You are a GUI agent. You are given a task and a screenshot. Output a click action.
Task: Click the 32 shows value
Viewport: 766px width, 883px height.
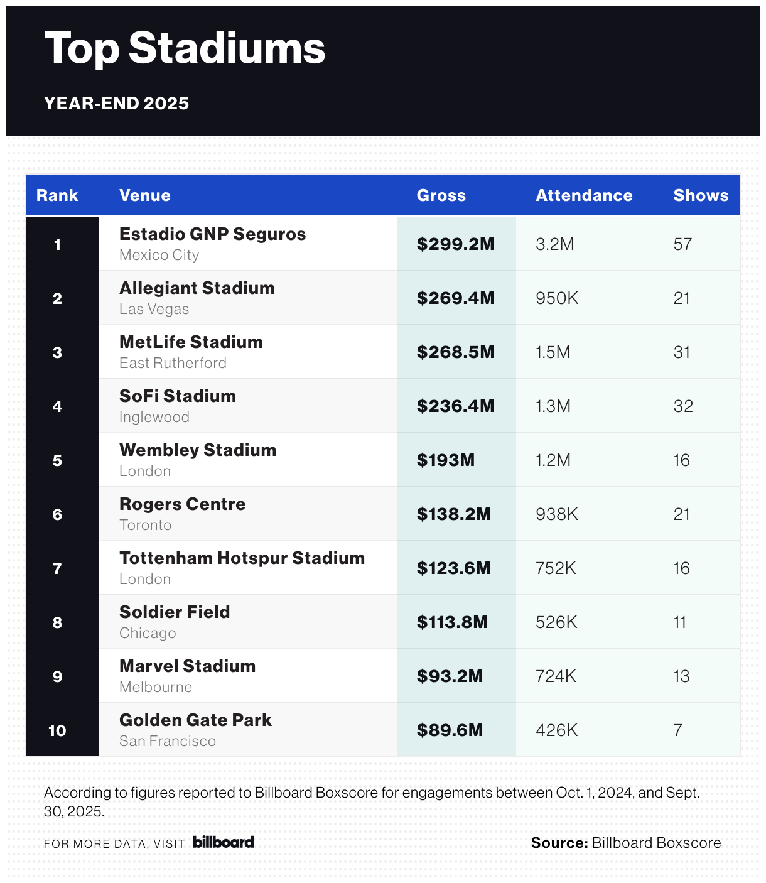click(x=683, y=406)
